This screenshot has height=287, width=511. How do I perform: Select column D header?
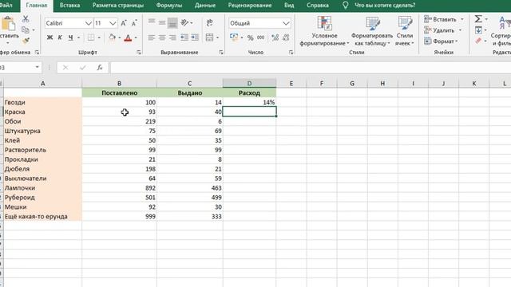[249, 83]
